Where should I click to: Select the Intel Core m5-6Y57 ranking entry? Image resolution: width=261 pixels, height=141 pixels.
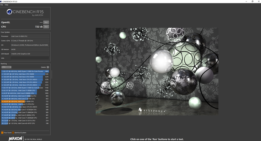[23, 123]
